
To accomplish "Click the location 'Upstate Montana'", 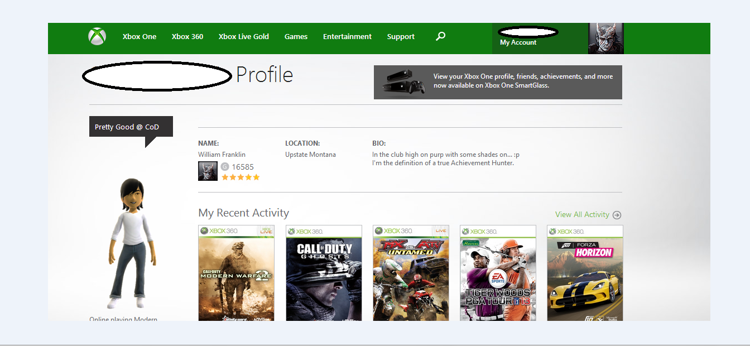I will point(310,155).
